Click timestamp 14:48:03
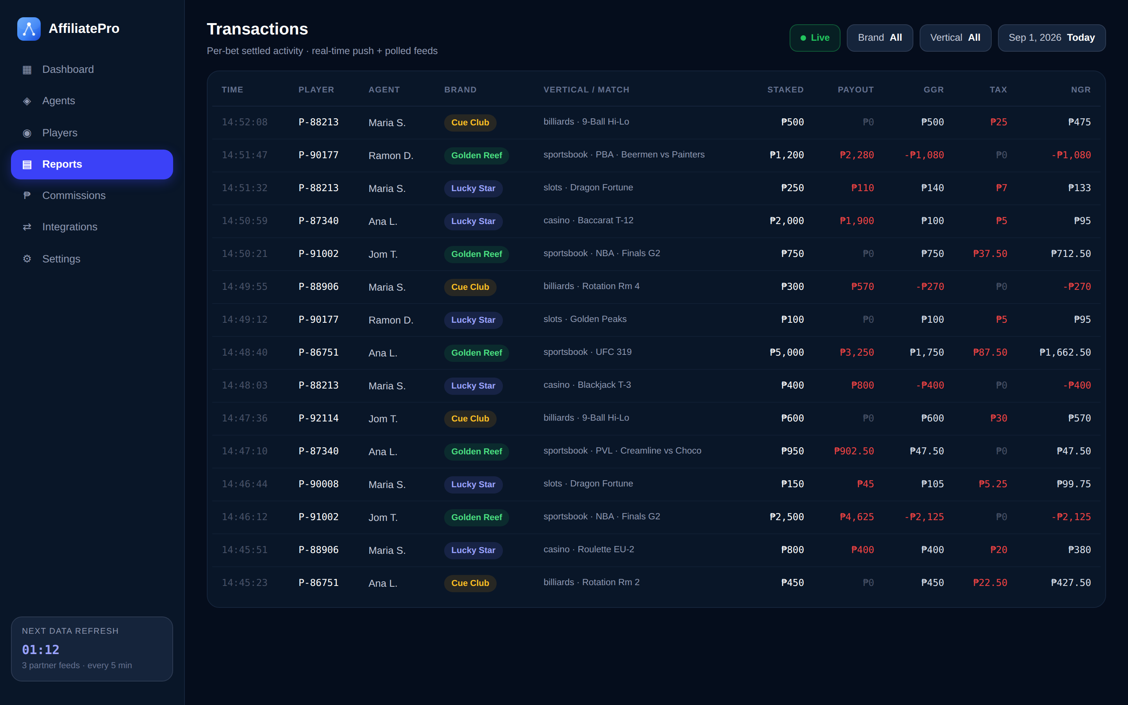This screenshot has width=1128, height=705. [x=244, y=386]
